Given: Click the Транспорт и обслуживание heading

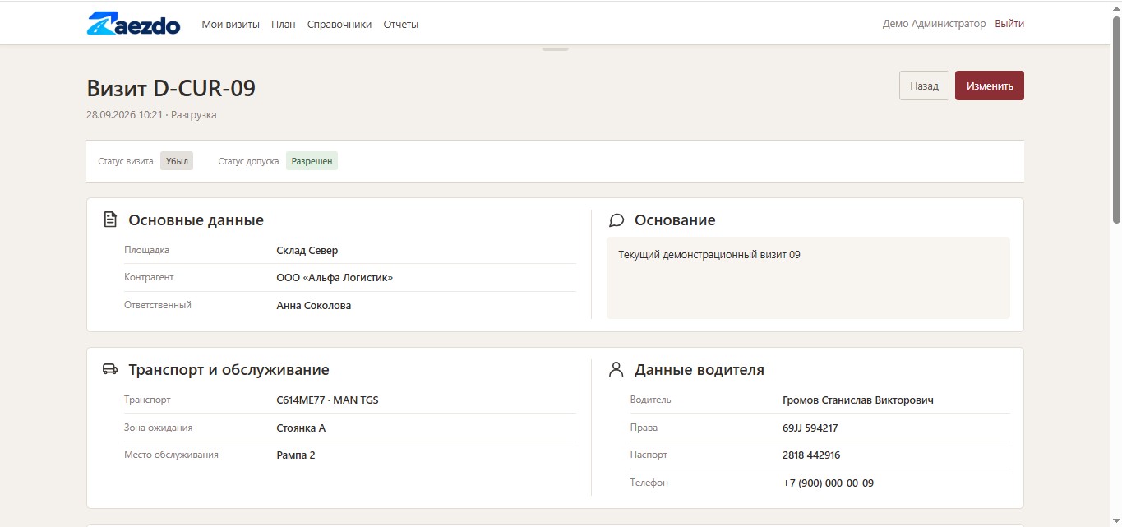Looking at the screenshot, I should click(x=229, y=370).
